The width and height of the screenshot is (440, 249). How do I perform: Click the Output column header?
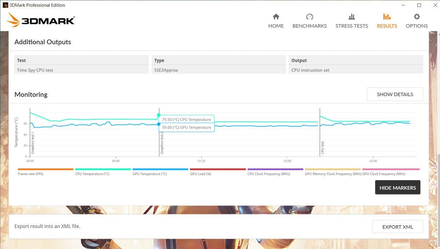pyautogui.click(x=356, y=60)
